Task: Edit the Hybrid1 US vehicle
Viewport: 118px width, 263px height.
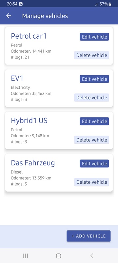Action: click(94, 121)
